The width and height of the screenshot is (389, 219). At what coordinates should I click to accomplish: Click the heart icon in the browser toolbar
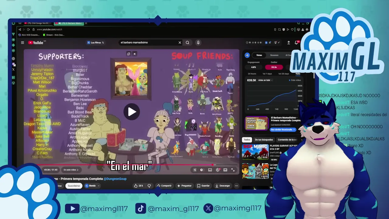pos(292,30)
